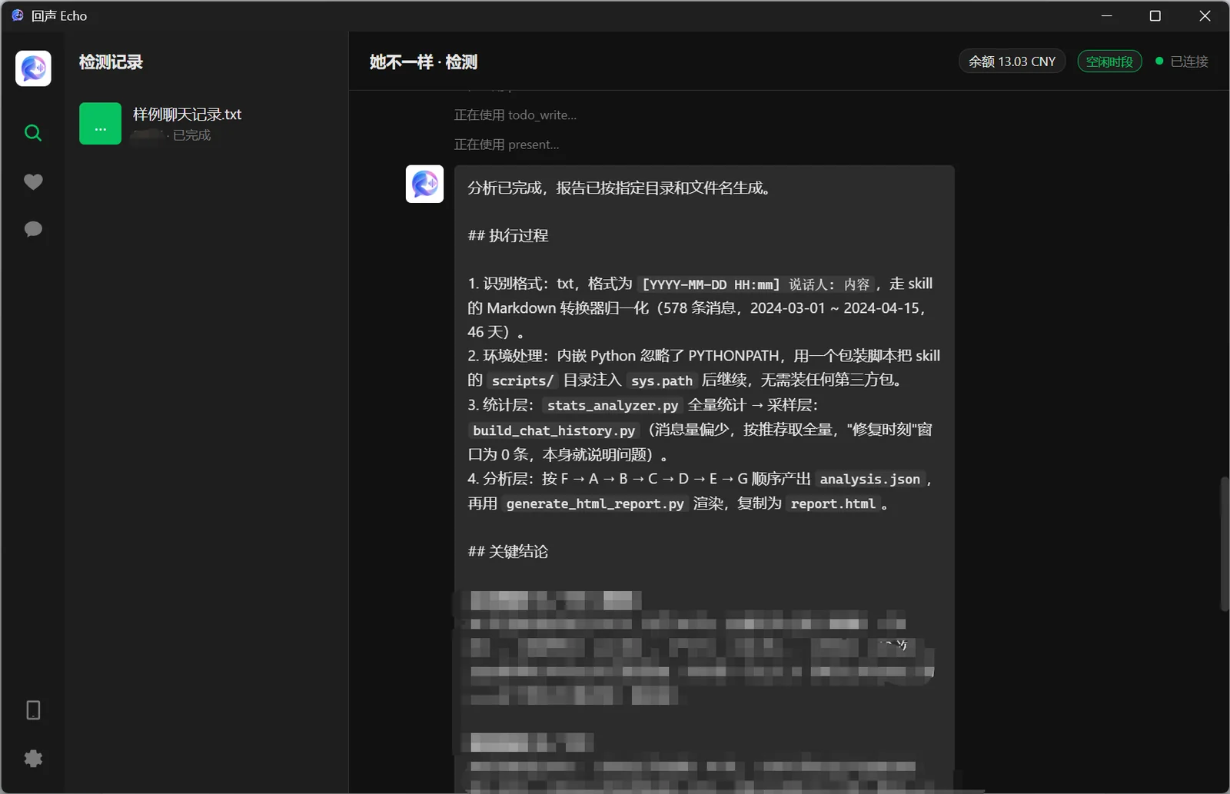This screenshot has width=1230, height=794.
Task: Open the search/detect magnifier icon
Action: tap(33, 133)
